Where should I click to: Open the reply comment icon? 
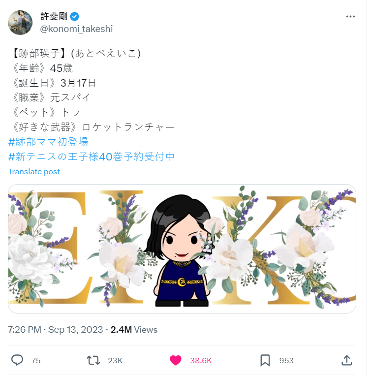17,361
